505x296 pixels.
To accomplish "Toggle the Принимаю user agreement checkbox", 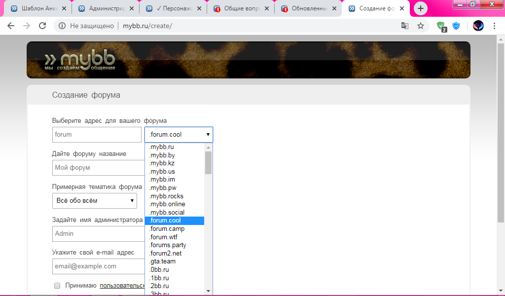I will click(x=57, y=285).
